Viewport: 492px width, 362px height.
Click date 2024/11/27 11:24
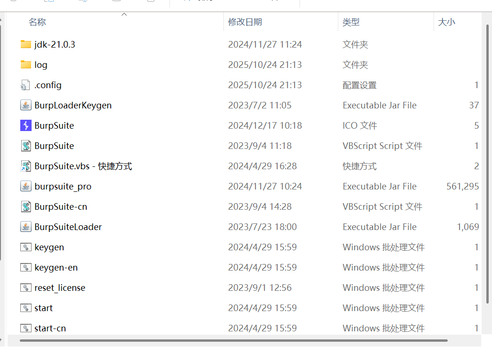pyautogui.click(x=265, y=44)
